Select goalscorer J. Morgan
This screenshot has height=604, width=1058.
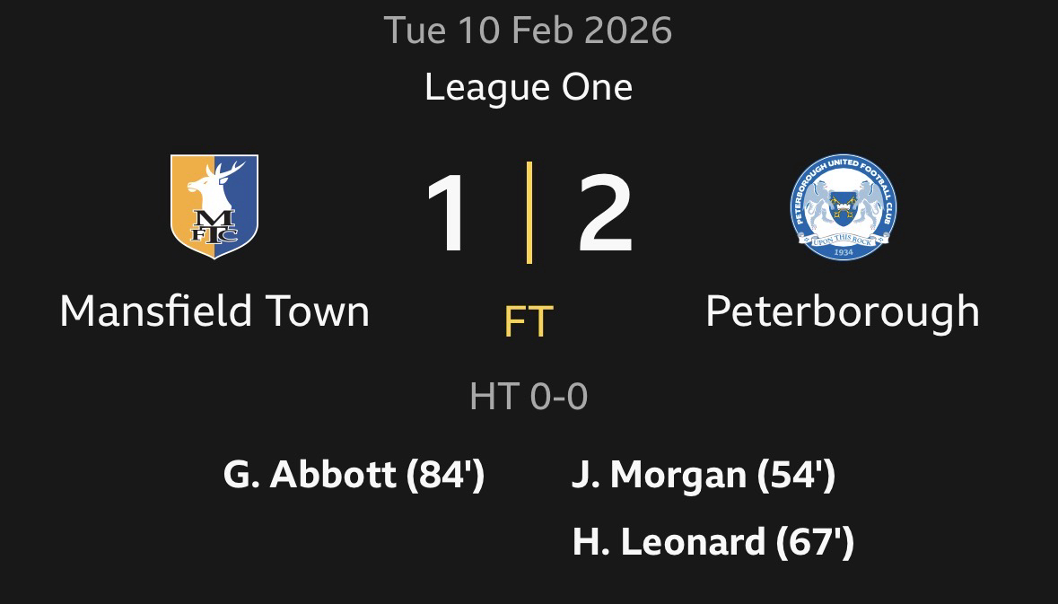pyautogui.click(x=660, y=475)
